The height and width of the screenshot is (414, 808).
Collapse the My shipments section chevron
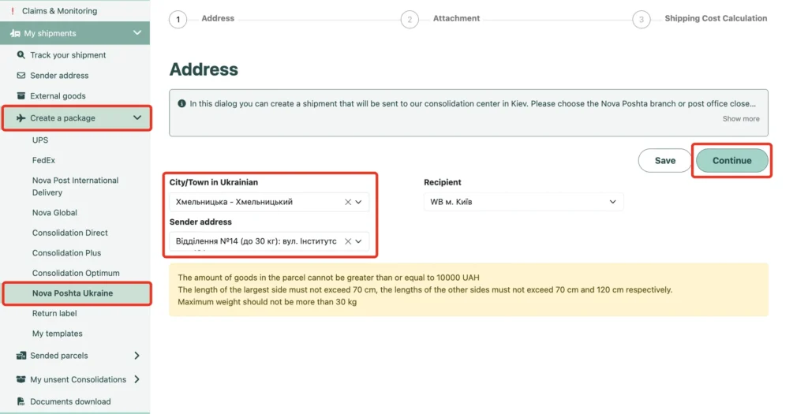pyautogui.click(x=137, y=33)
